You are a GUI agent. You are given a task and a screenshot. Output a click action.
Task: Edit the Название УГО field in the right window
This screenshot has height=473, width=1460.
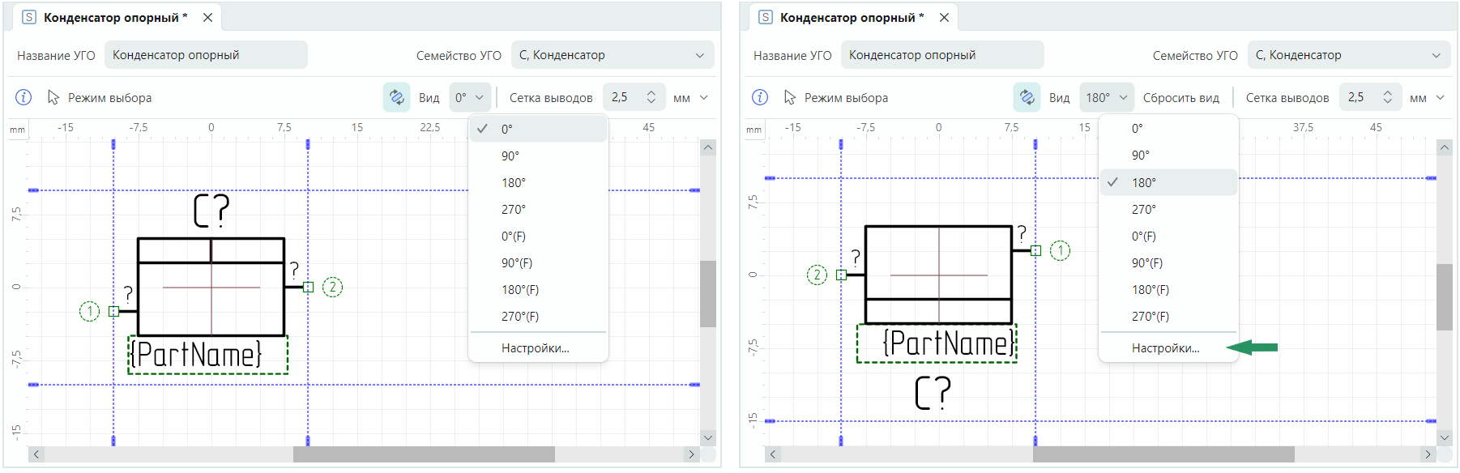click(x=942, y=55)
